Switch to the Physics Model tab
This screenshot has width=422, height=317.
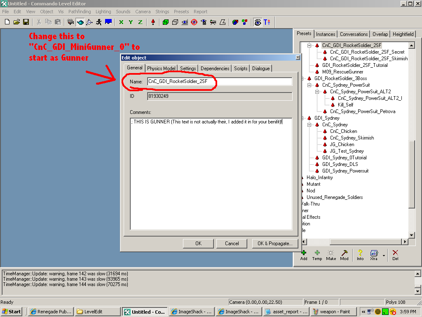[x=161, y=68]
